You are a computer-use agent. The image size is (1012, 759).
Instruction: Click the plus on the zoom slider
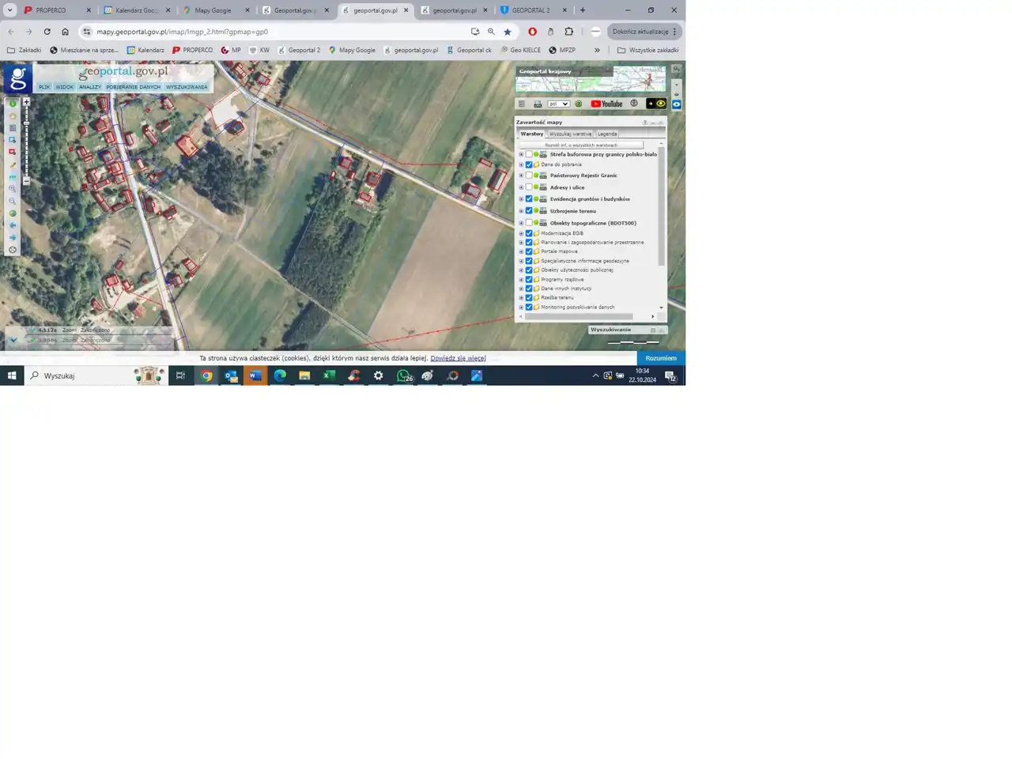pyautogui.click(x=26, y=102)
